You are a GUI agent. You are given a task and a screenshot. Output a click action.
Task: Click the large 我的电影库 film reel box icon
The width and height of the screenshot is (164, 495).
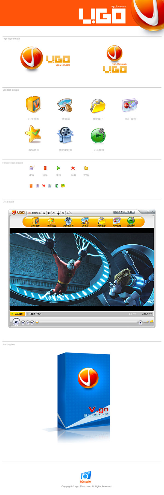point(65,135)
